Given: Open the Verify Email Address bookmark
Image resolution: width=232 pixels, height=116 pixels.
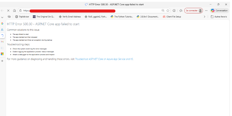Looking at the screenshot, I should [70, 17].
